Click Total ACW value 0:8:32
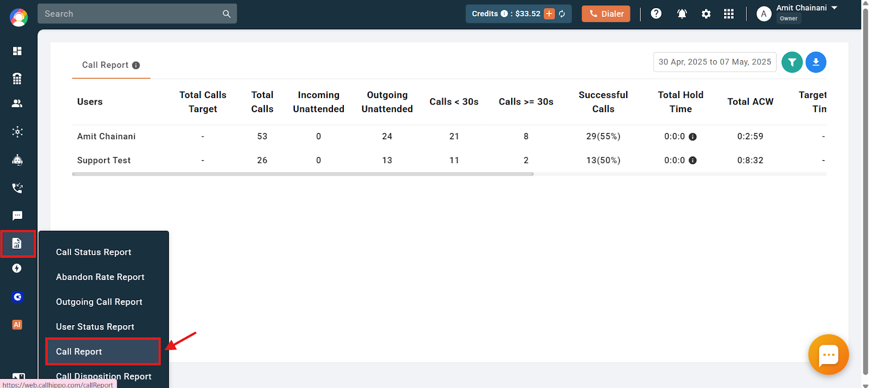Viewport: 869px width, 388px height. click(750, 160)
